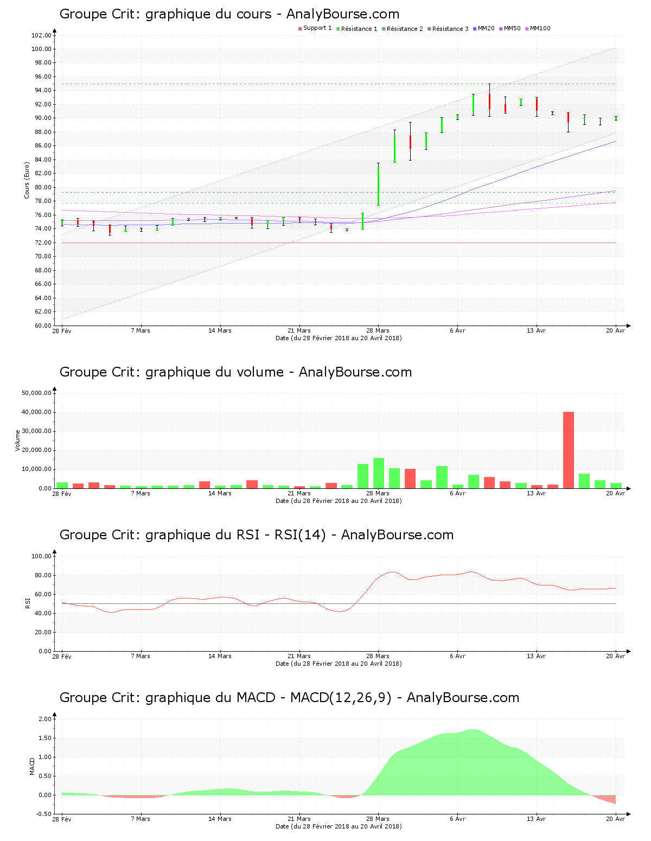
Task: Click the date range caption under volume chart
Action: pyautogui.click(x=339, y=501)
